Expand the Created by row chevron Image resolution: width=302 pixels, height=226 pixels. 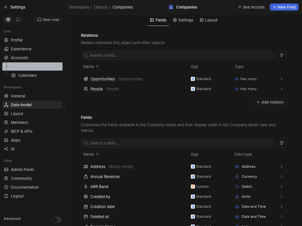point(282,196)
